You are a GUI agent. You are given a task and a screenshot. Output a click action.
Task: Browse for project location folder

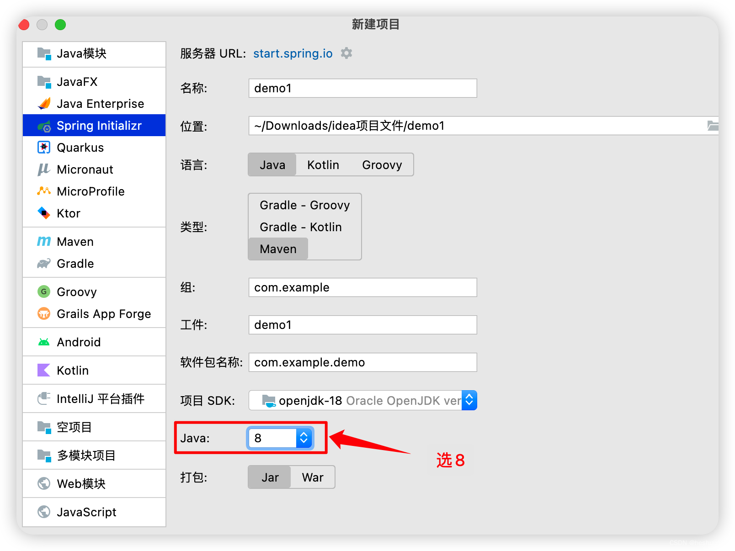point(713,126)
